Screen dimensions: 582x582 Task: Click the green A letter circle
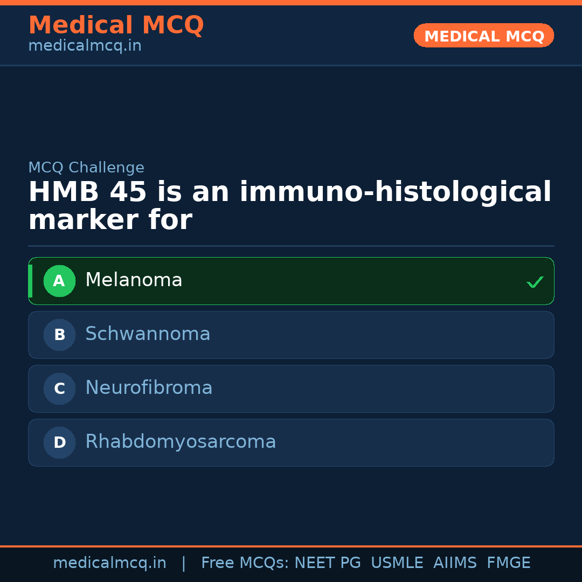coord(59,281)
